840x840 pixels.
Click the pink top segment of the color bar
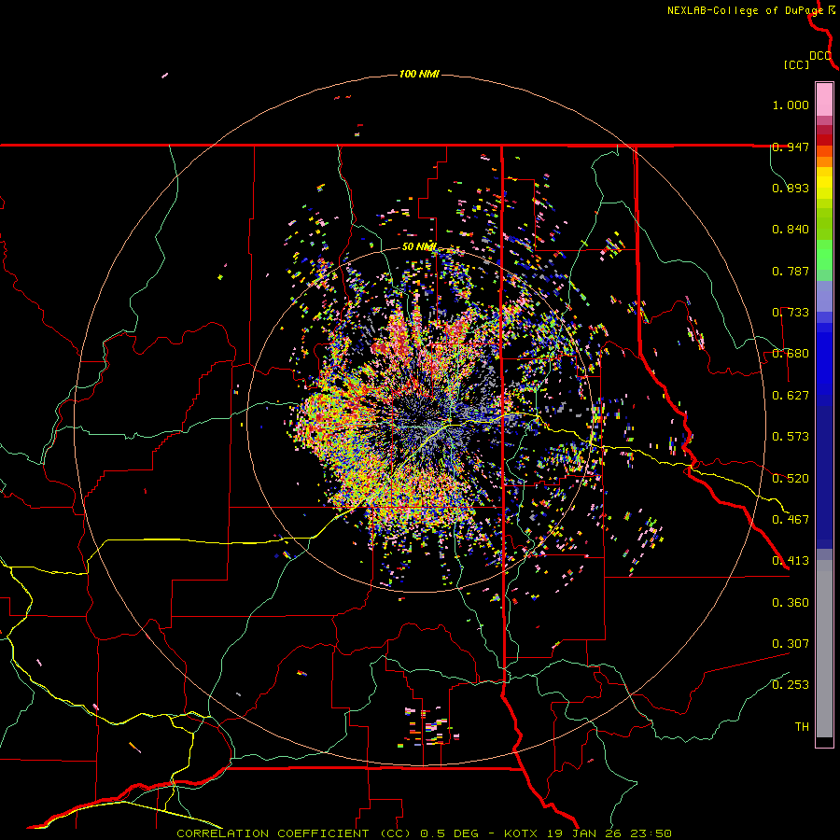coord(824,100)
